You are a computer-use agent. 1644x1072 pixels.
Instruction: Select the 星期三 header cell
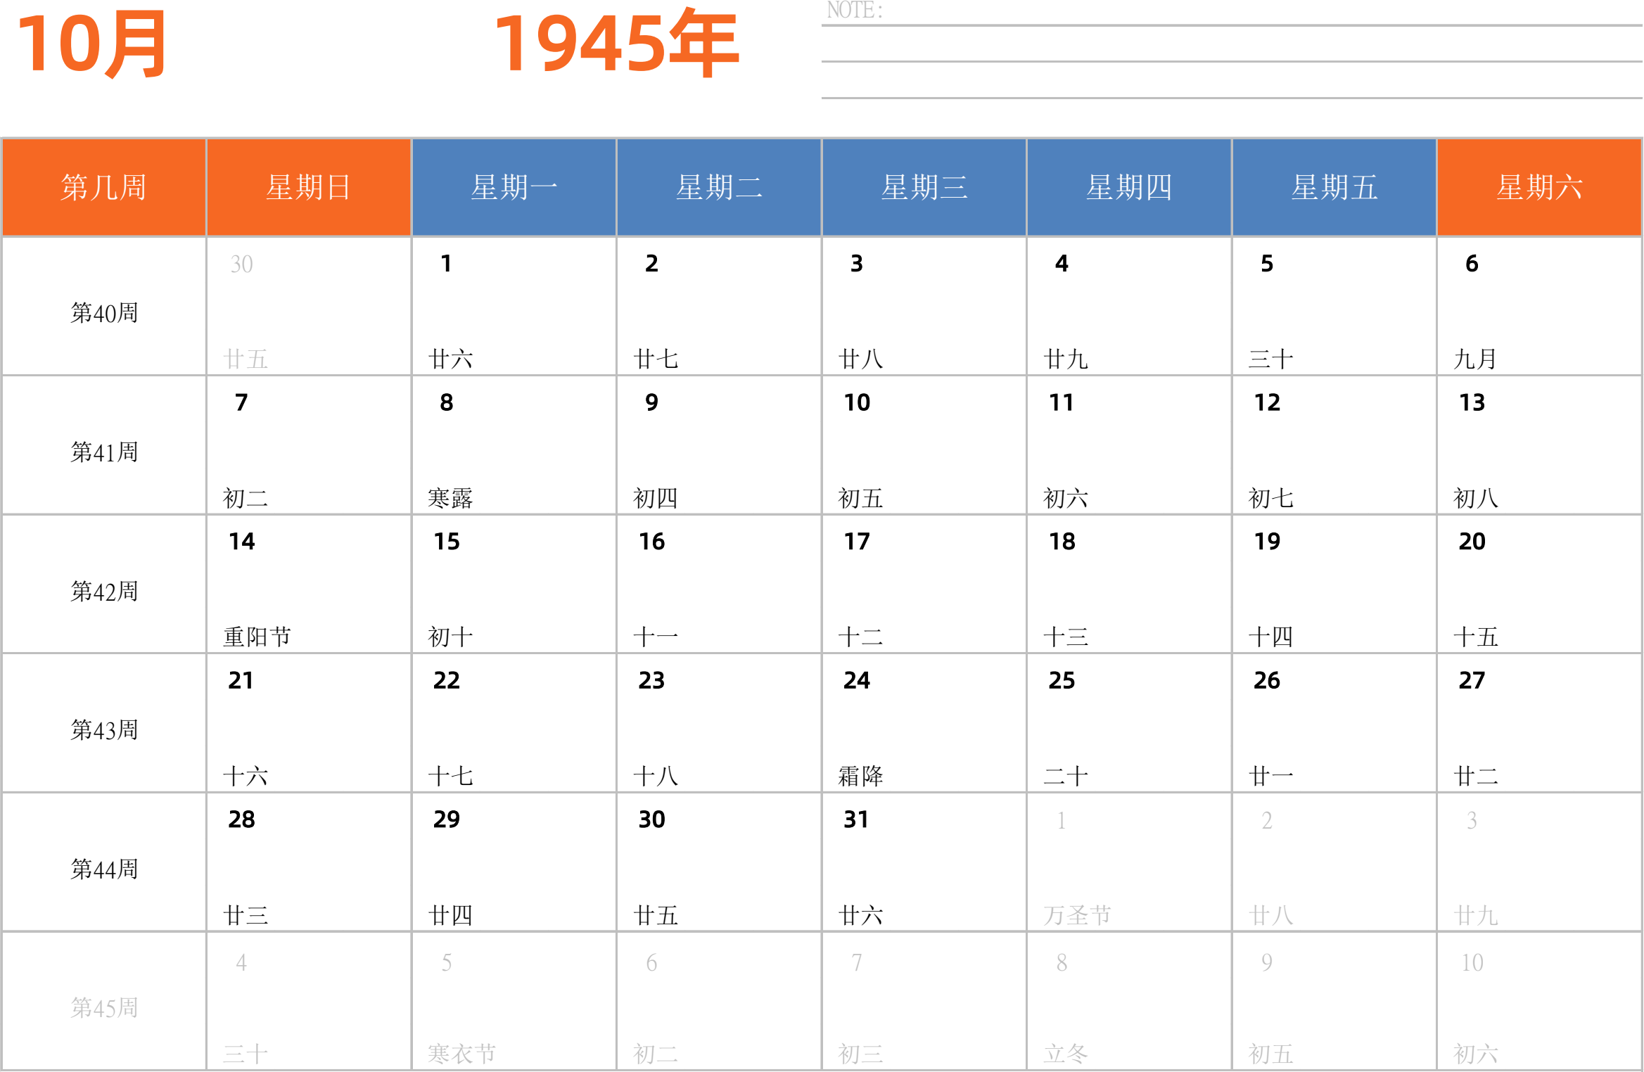pyautogui.click(x=924, y=187)
